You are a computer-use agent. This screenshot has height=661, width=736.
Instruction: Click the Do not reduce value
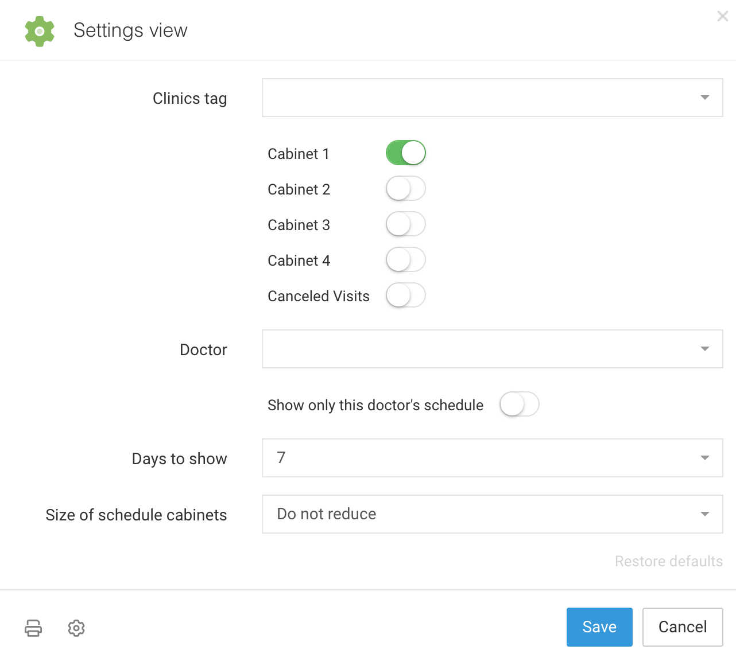tap(327, 514)
